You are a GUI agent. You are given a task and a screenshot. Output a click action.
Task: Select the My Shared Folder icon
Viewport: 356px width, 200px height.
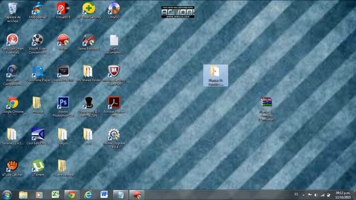point(88,74)
